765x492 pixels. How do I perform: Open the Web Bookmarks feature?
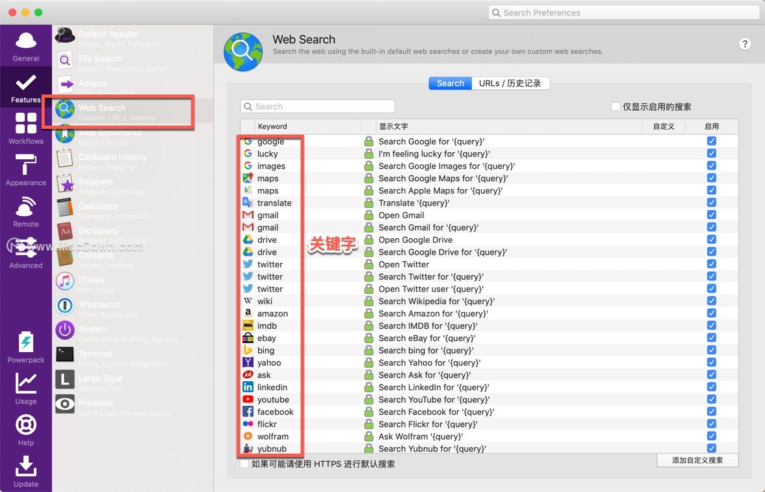tap(133, 137)
